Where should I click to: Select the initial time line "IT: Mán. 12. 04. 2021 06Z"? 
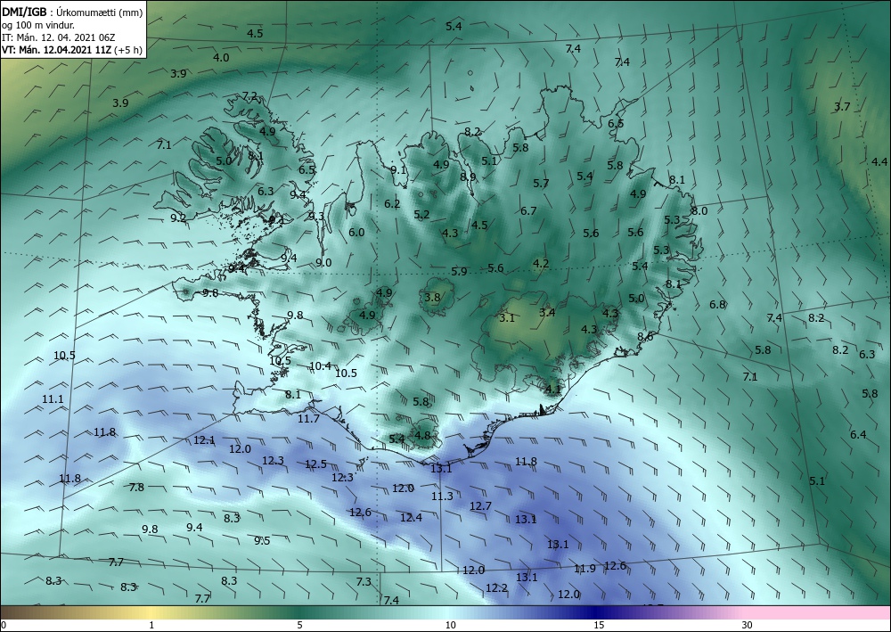[x=59, y=37]
